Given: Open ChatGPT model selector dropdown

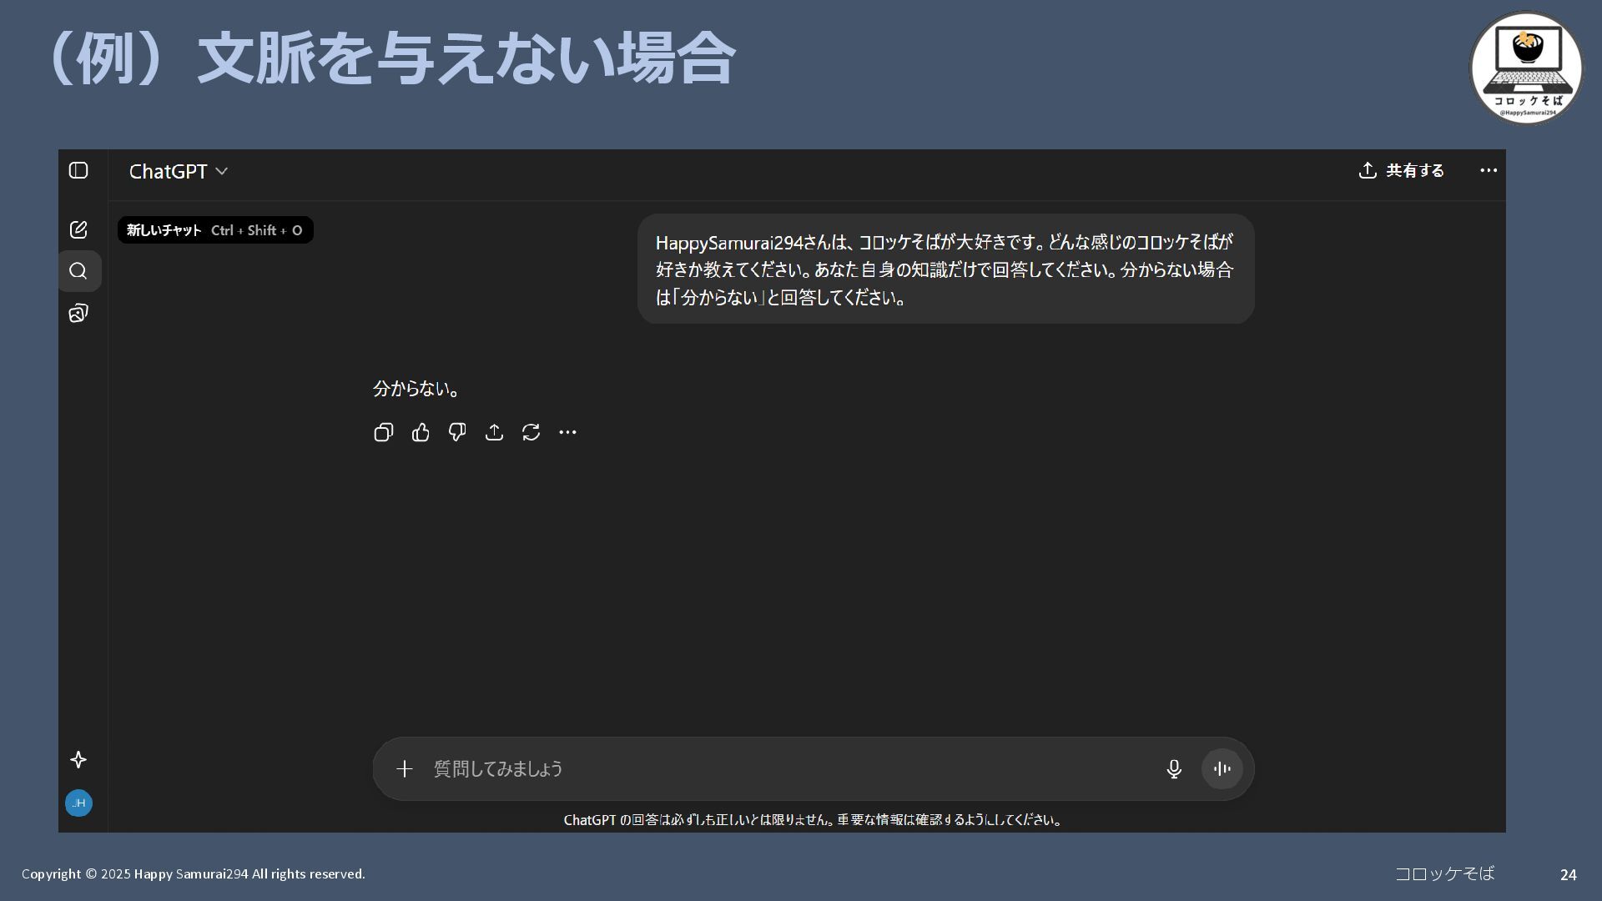Looking at the screenshot, I should (179, 171).
